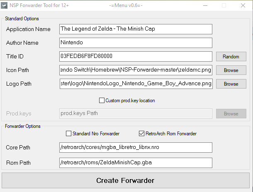The image size is (253, 192).
Task: Click the Create Forwarder button
Action: pyautogui.click(x=126, y=180)
